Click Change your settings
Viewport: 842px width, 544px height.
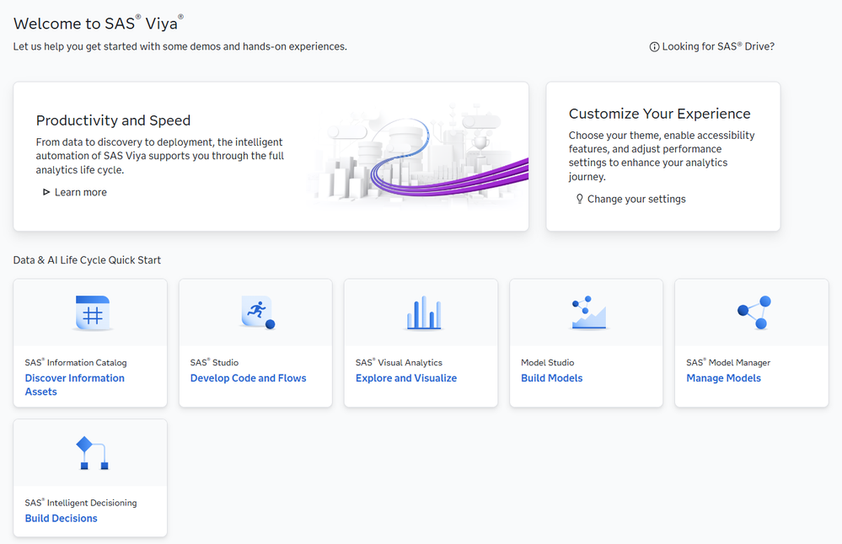tap(636, 199)
